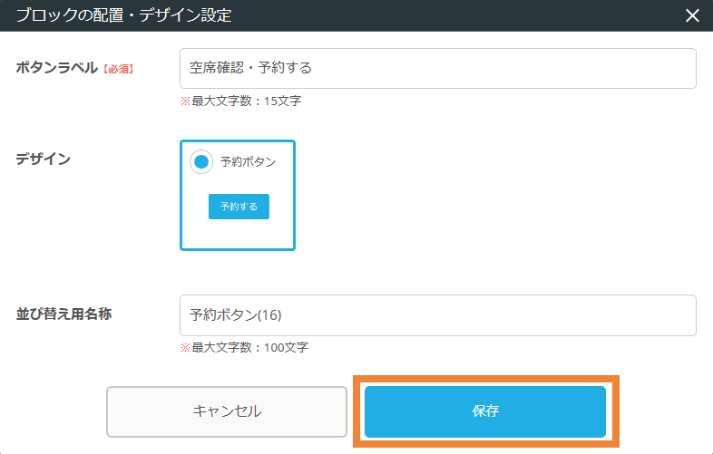The width and height of the screenshot is (713, 454).
Task: Click the 予約ボタン(16) text in the field
Action: click(x=236, y=314)
